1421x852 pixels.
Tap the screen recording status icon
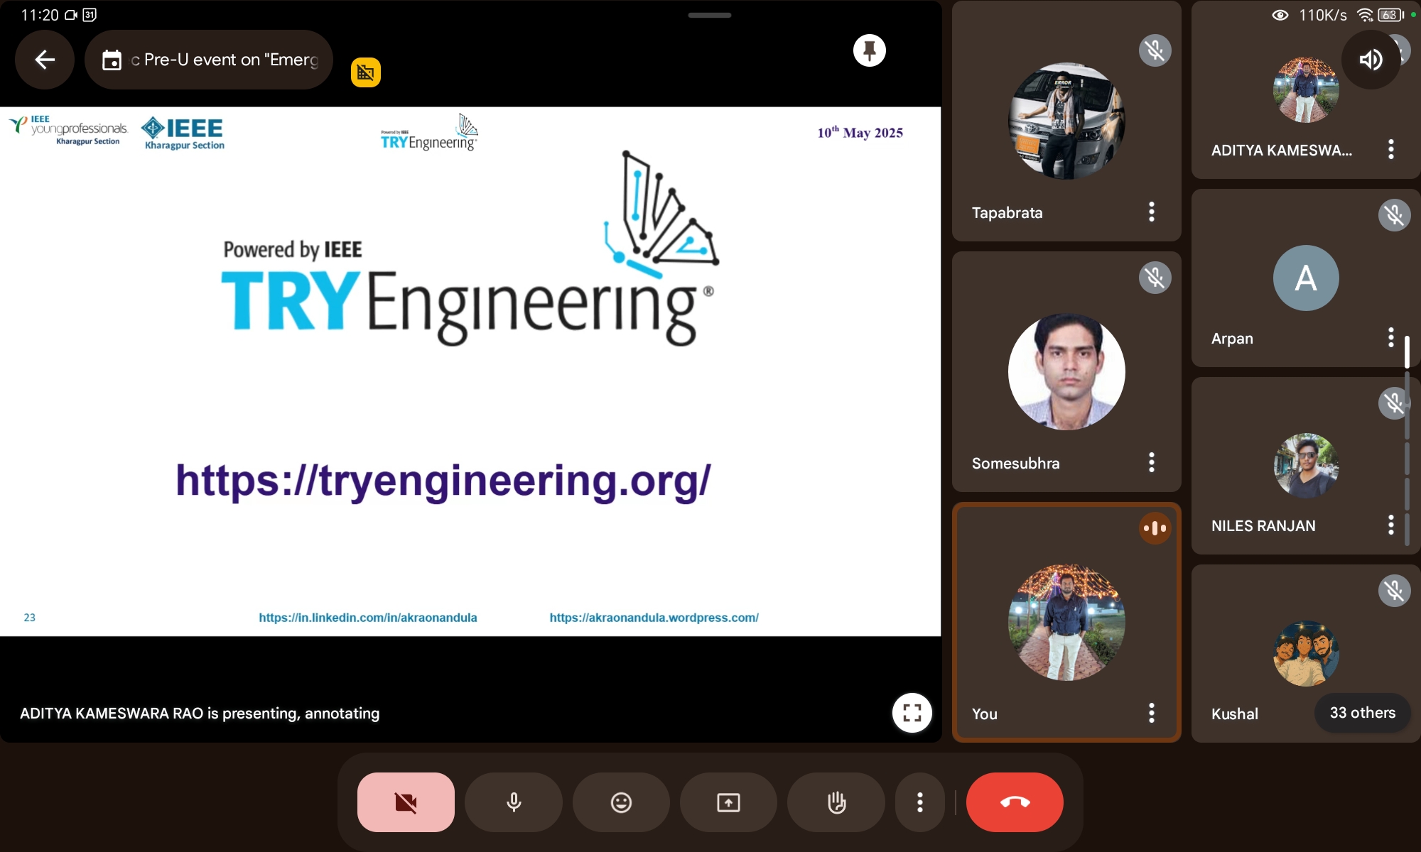(x=71, y=15)
